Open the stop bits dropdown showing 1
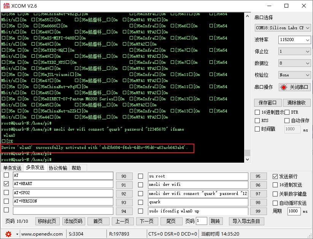The image size is (313, 239). click(x=294, y=51)
